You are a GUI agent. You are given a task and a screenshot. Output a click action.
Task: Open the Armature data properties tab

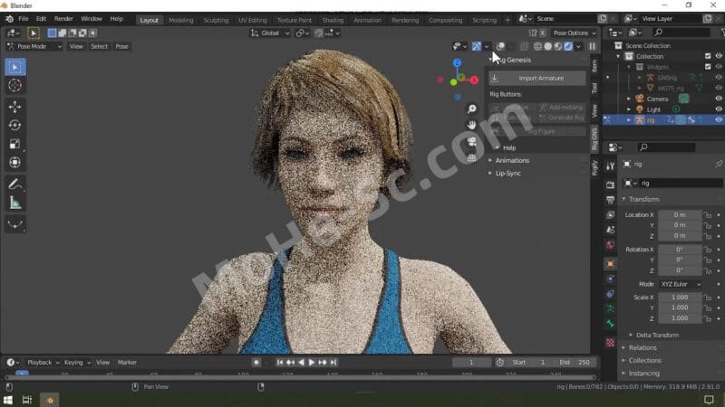point(610,308)
